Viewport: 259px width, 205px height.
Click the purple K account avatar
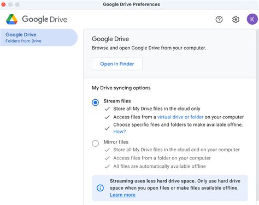(x=252, y=19)
